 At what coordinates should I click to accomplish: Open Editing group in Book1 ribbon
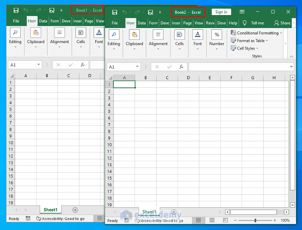(15, 38)
